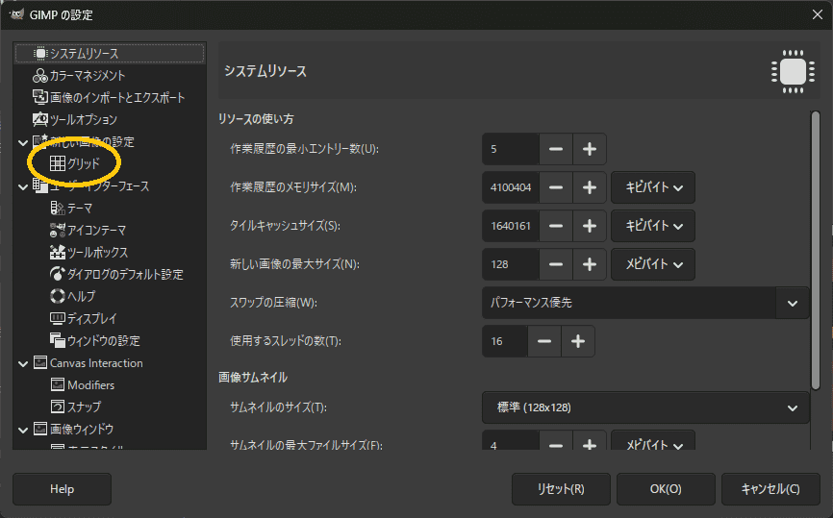Select アイコンテーマ in the tree

click(96, 230)
